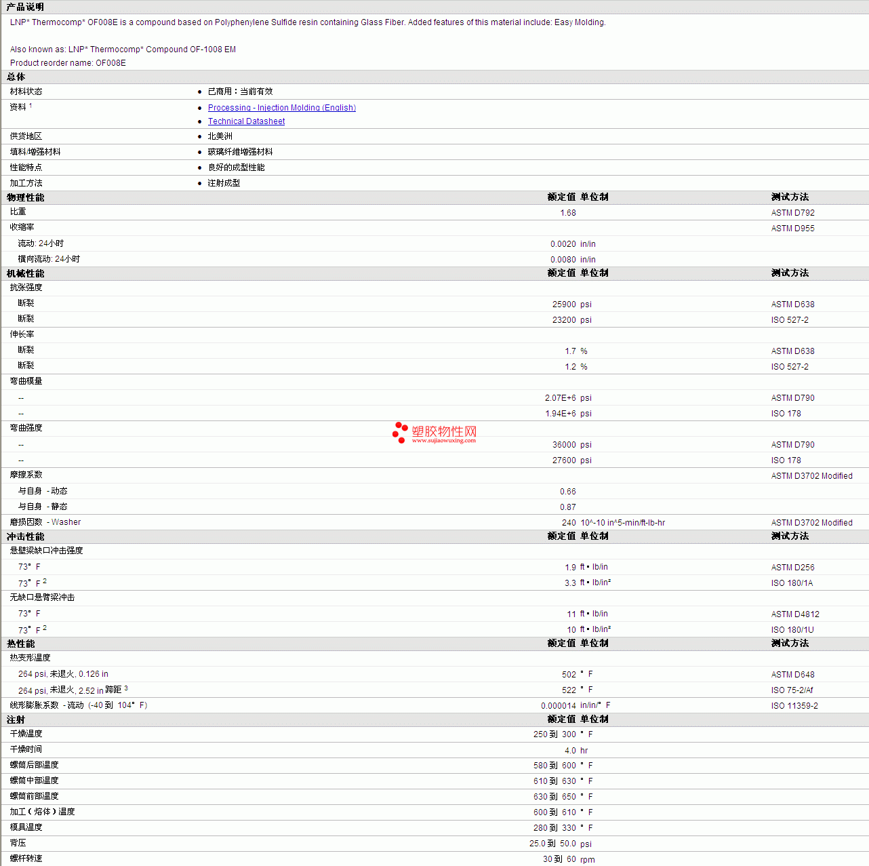Select the 'Also known as' compound name line
The height and width of the screenshot is (866, 869).
pyautogui.click(x=123, y=50)
